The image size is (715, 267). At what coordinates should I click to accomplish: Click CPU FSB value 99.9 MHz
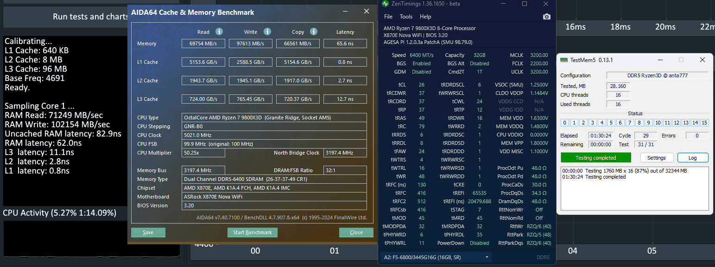click(275, 144)
